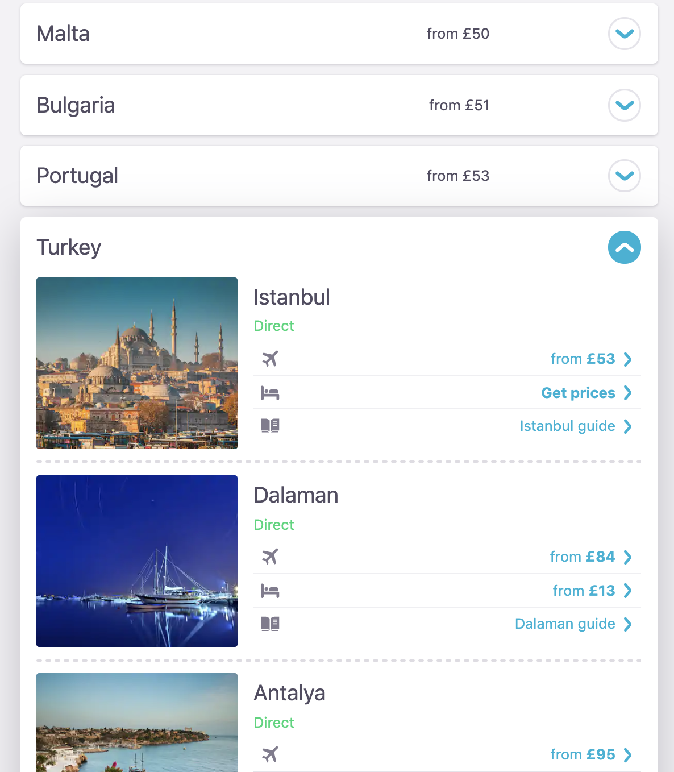Click the Istanbul mosque skyline photo
This screenshot has height=772, width=674.
point(137,363)
